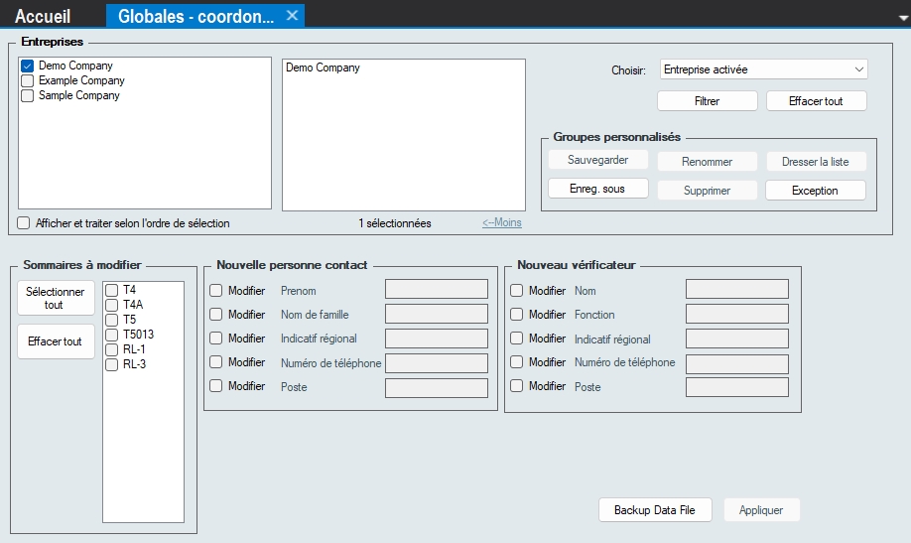Check the T4 summary checkbox
The image size is (911, 543).
(x=112, y=291)
